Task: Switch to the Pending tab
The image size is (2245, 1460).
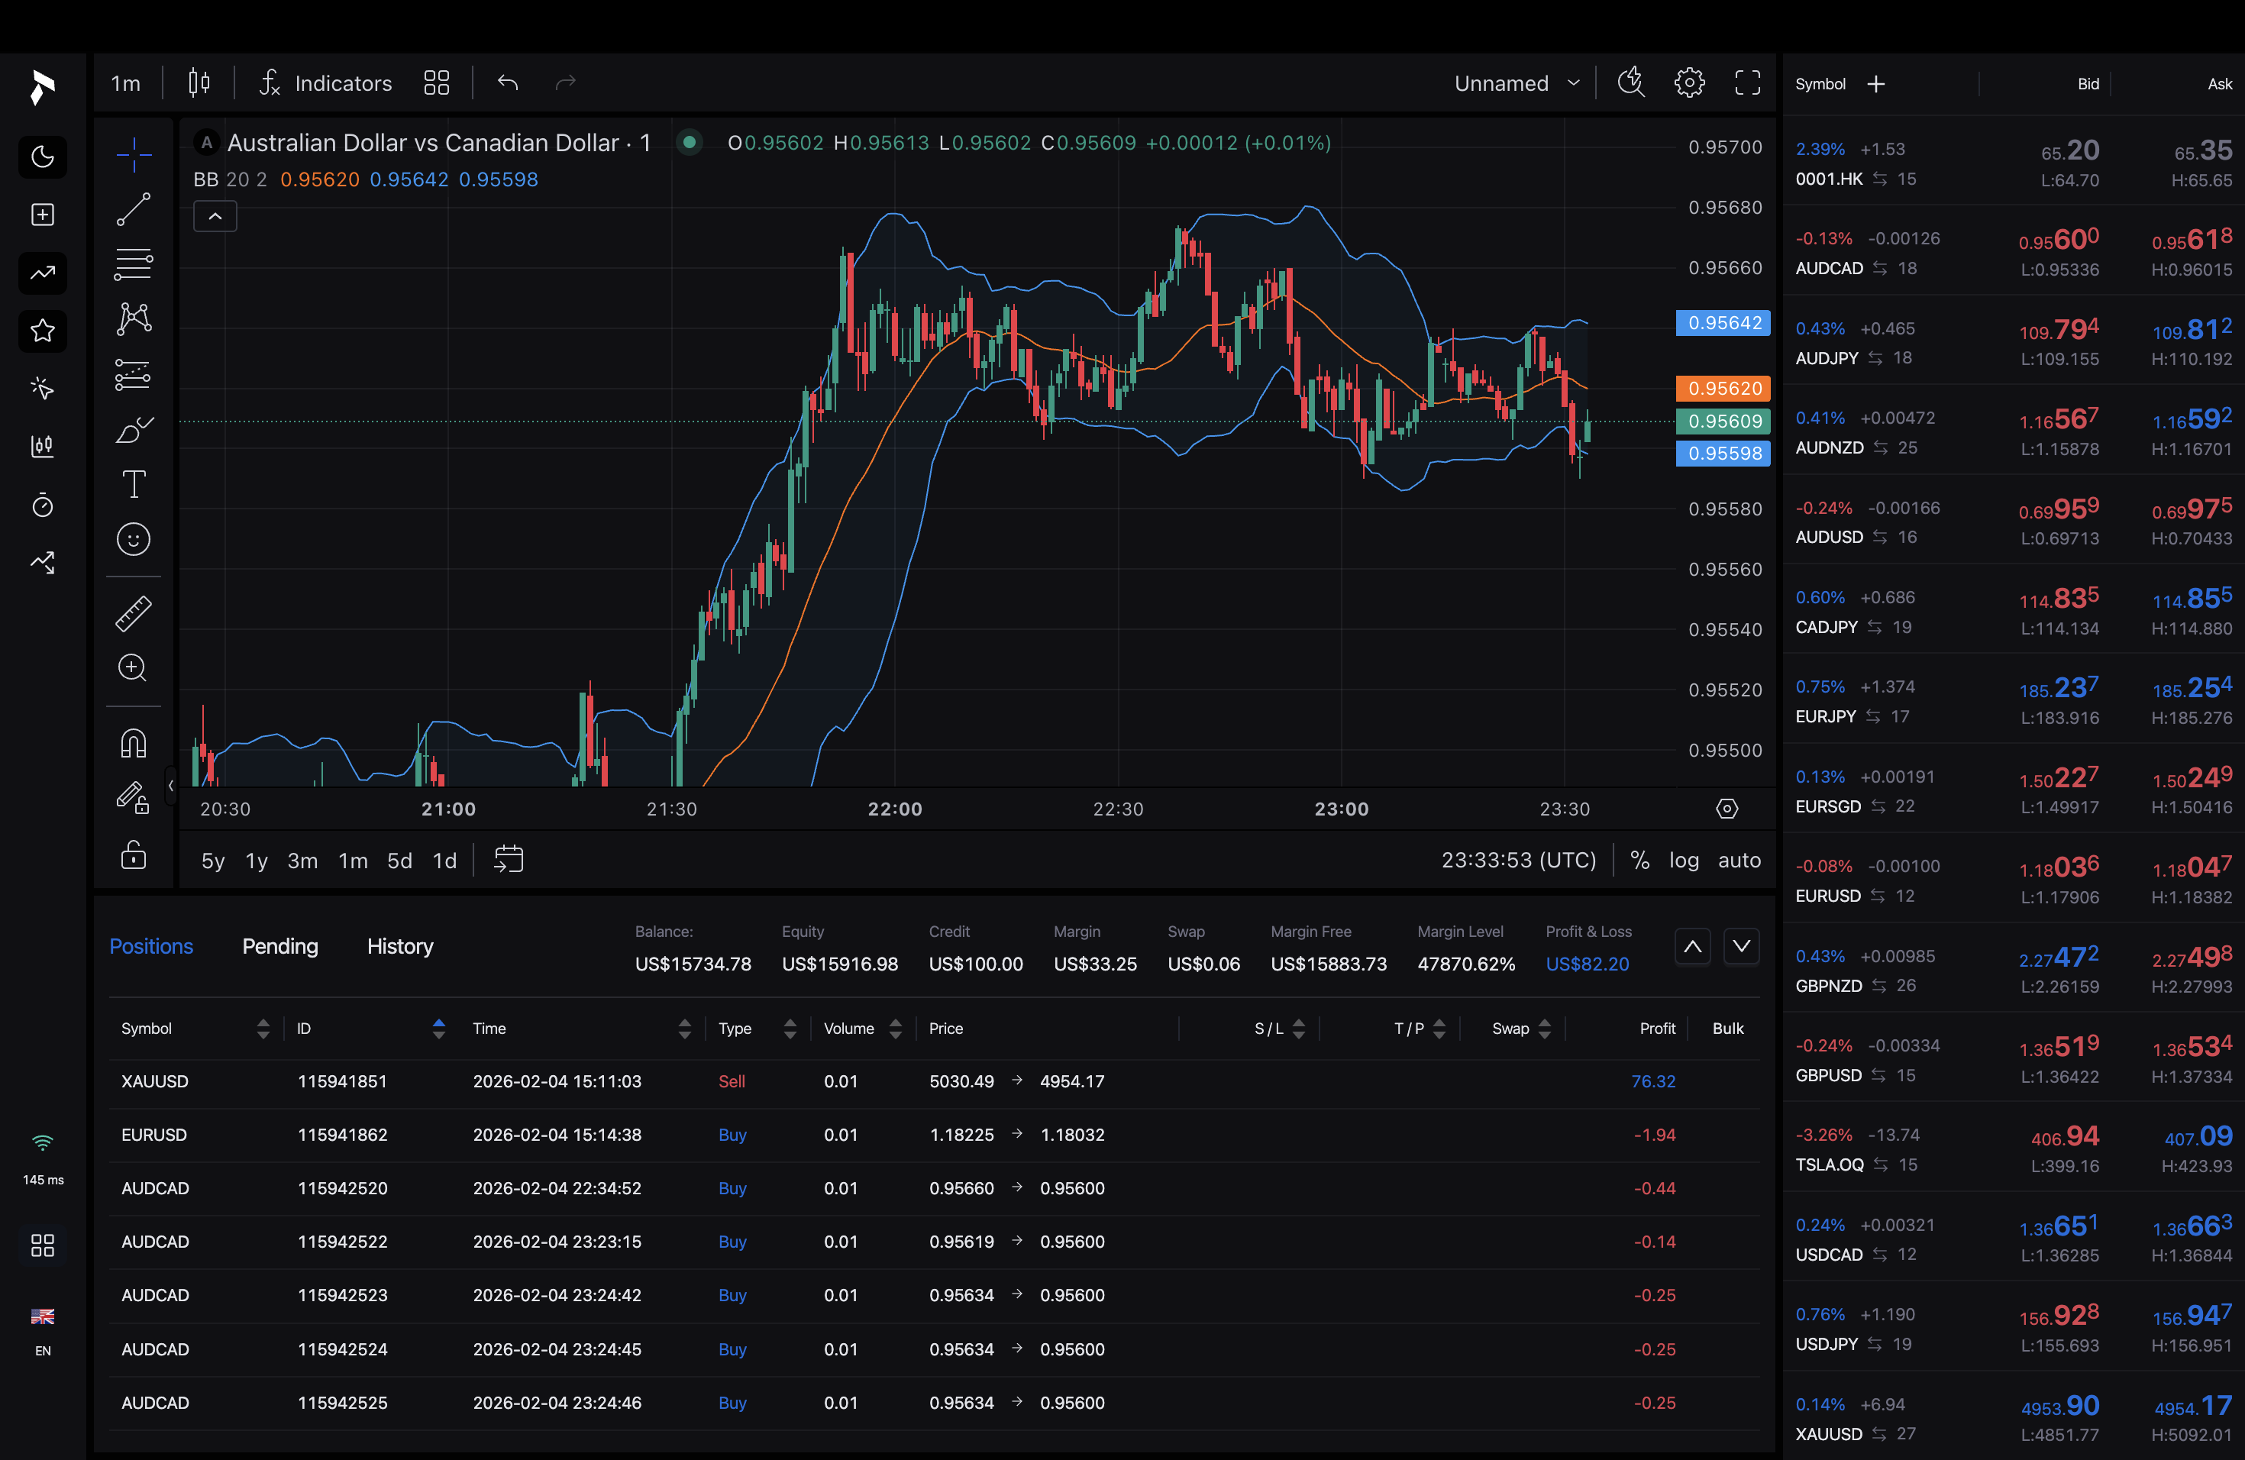Action: [280, 946]
